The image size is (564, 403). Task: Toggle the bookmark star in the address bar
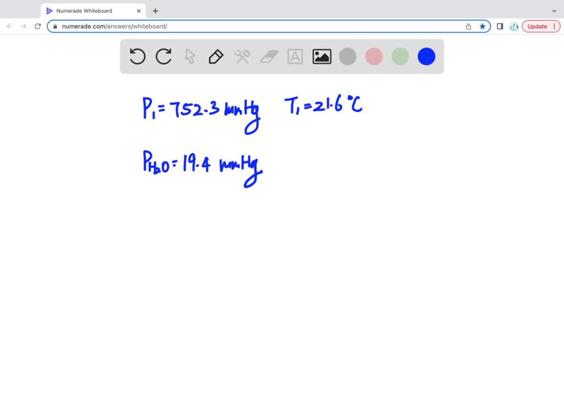coord(482,26)
